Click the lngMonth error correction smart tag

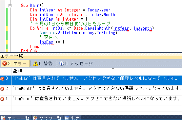pyautogui.click(x=151, y=31)
